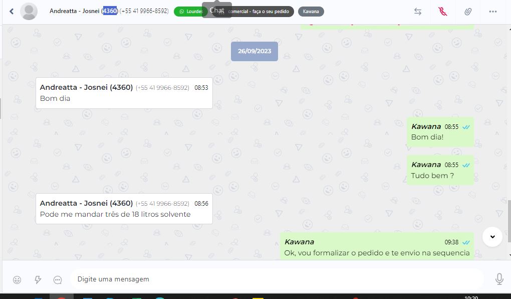Screen dimensions: 511x299
Task: Click the Kawana agent tag in header
Action: tap(311, 12)
